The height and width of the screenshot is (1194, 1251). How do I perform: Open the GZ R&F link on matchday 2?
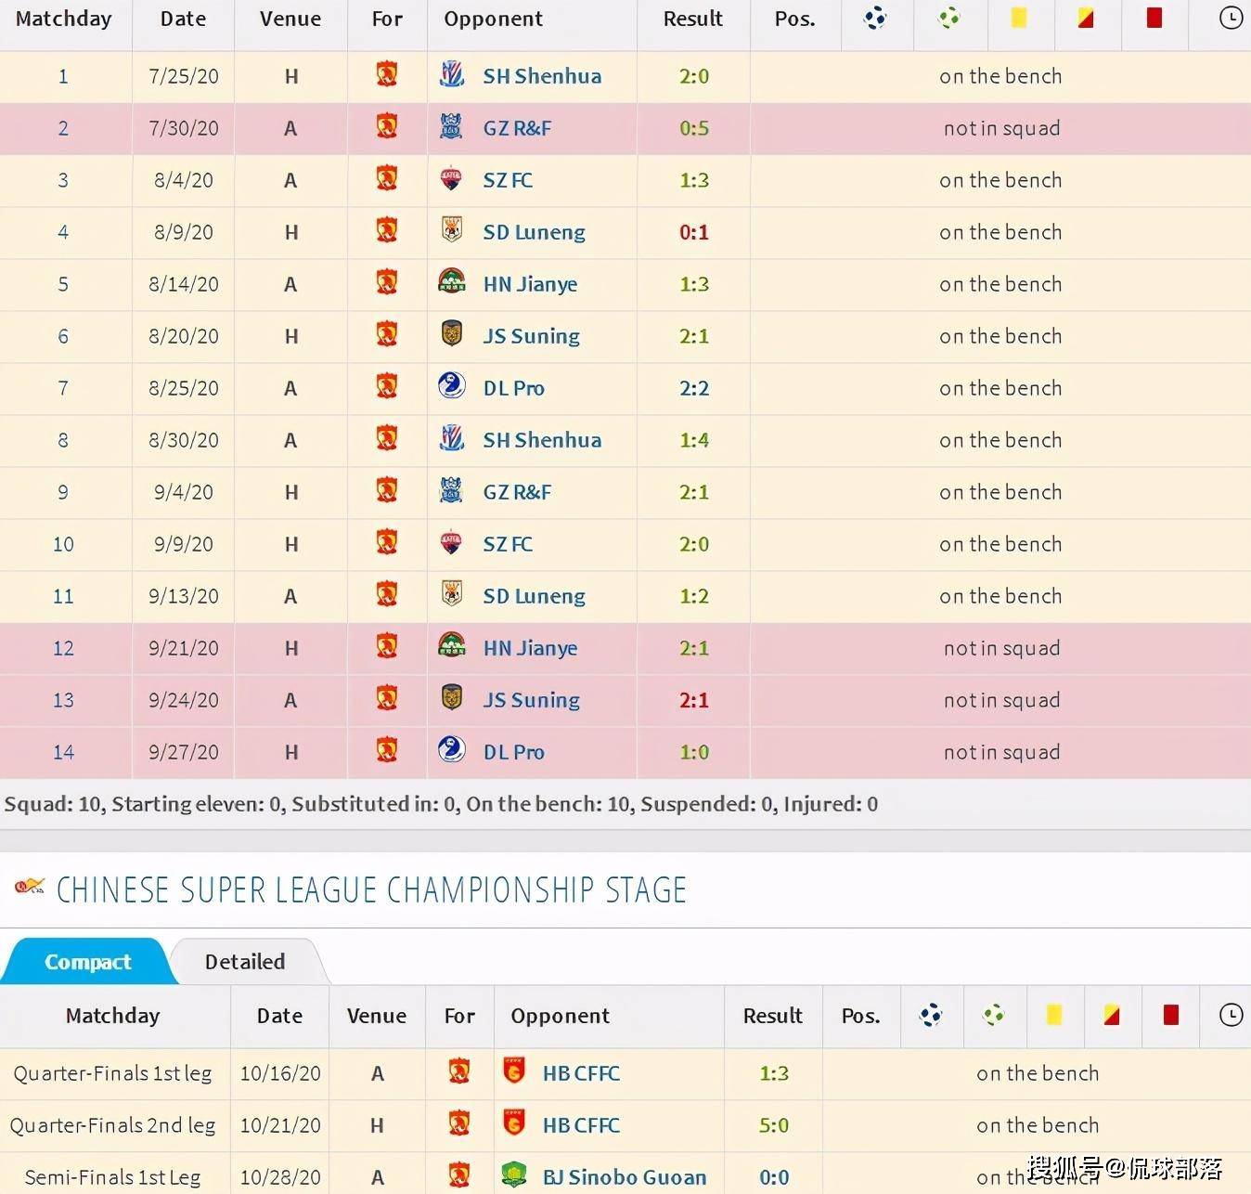517,128
